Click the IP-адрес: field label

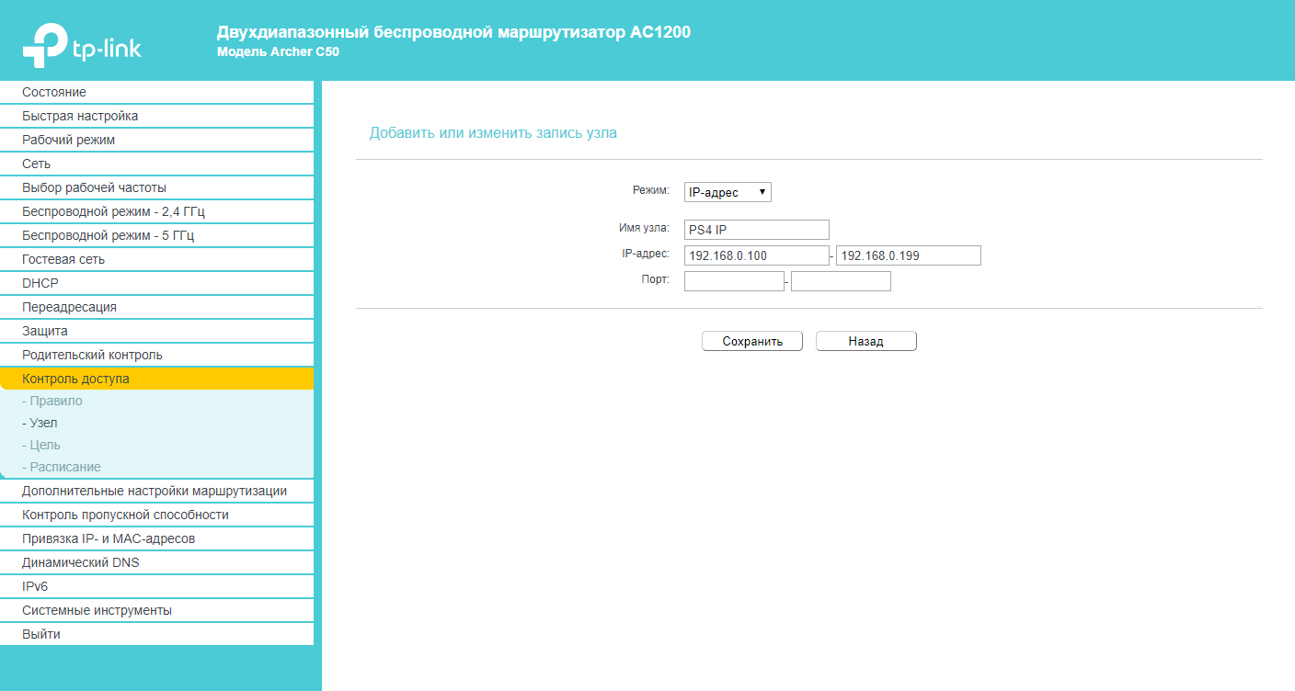646,253
